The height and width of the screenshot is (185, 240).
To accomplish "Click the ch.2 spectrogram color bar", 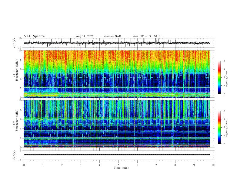I will click(x=219, y=127).
